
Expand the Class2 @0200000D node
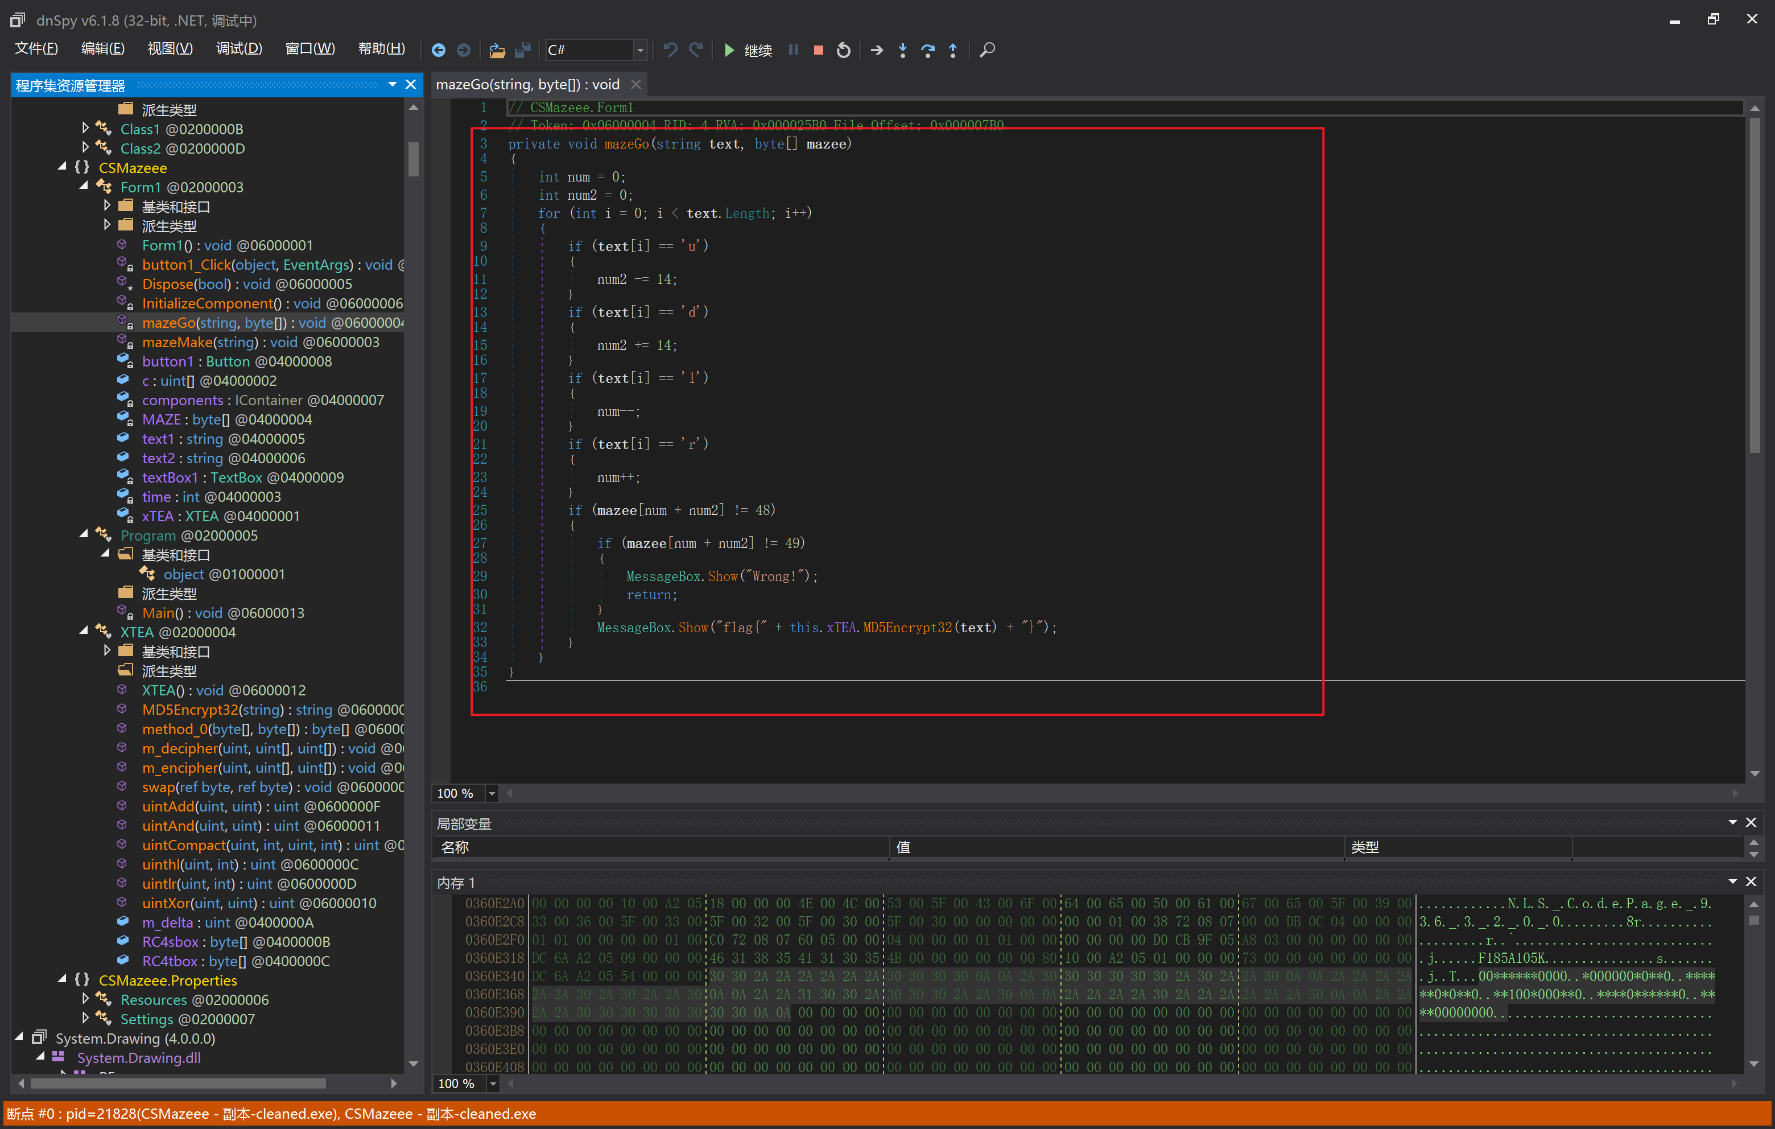85,147
